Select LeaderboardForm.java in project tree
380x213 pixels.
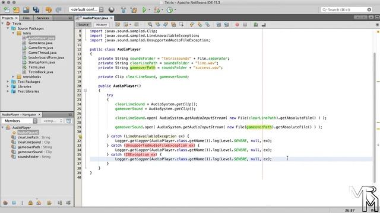pyautogui.click(x=46, y=57)
